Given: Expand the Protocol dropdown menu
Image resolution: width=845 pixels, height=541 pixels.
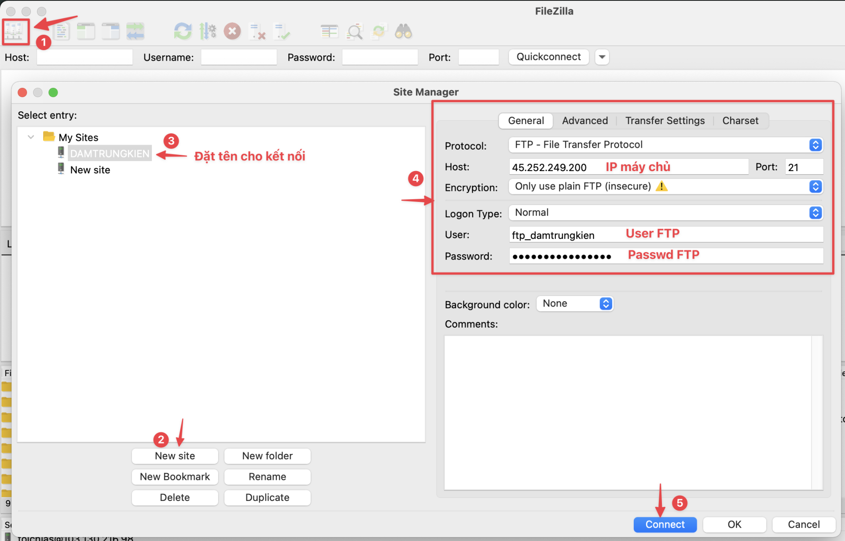Looking at the screenshot, I should (816, 145).
